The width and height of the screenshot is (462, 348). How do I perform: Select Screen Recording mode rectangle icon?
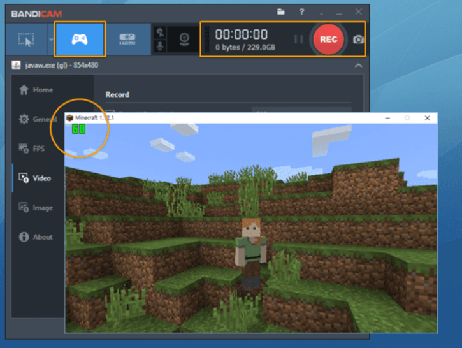coord(26,40)
